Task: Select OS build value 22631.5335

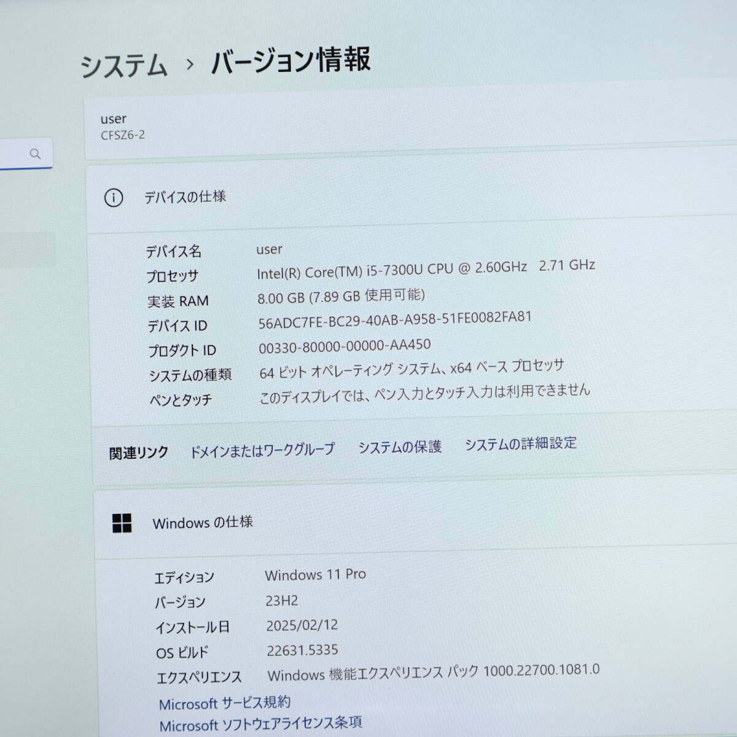Action: tap(302, 650)
